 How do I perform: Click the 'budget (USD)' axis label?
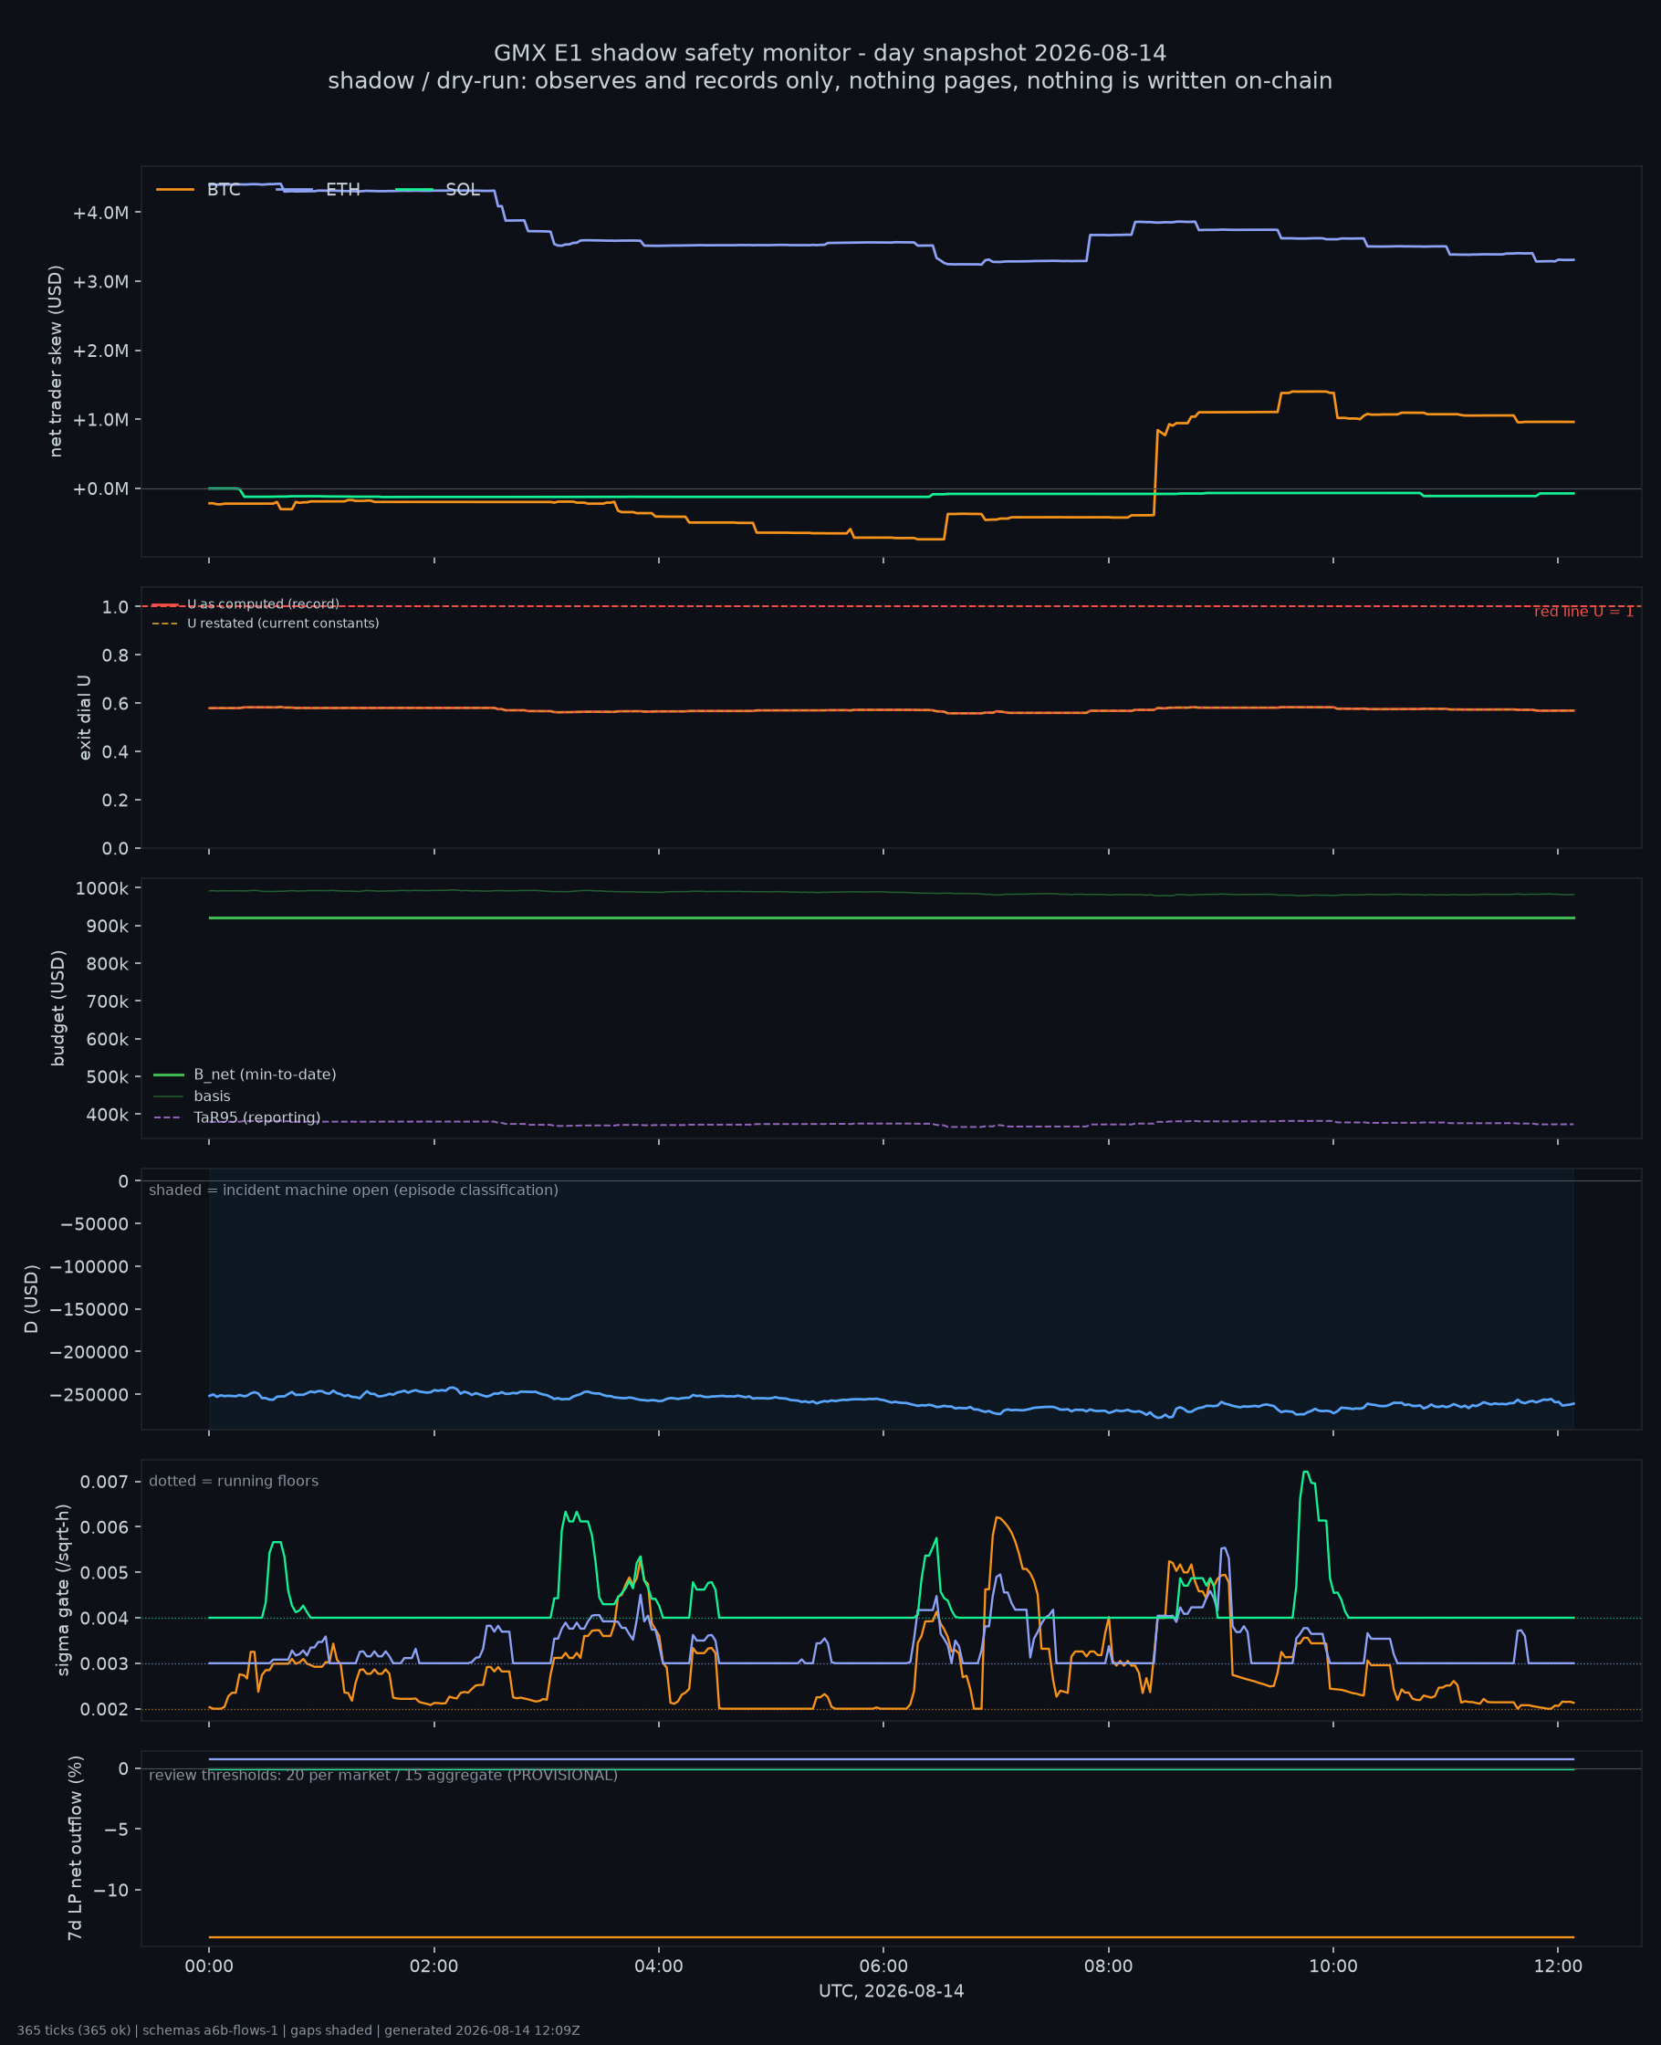pyautogui.click(x=57, y=1008)
